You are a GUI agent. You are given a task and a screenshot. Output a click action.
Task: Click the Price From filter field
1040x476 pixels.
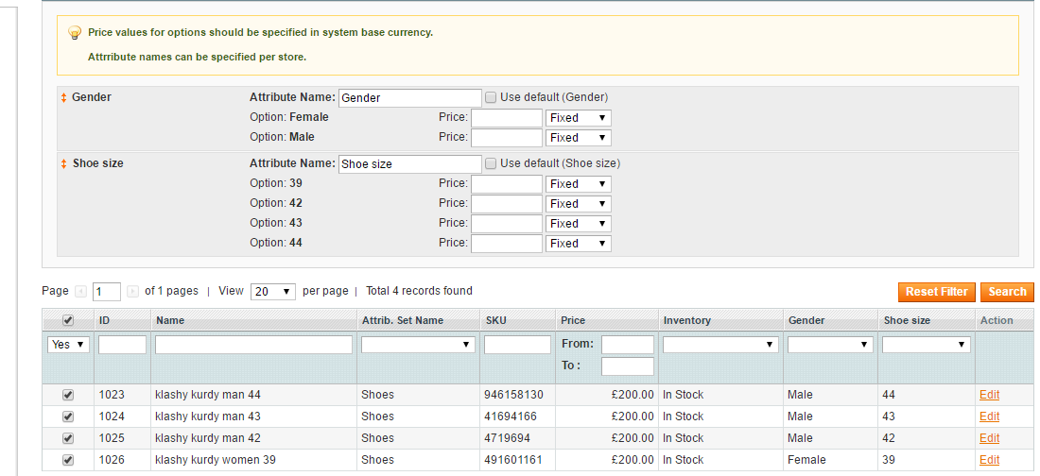click(x=627, y=345)
